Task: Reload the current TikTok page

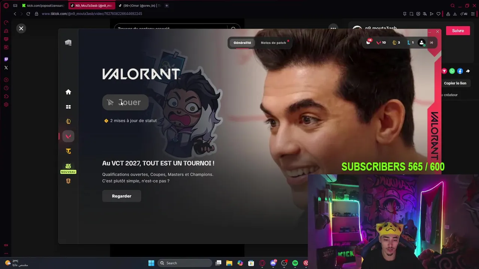Action: point(28,14)
